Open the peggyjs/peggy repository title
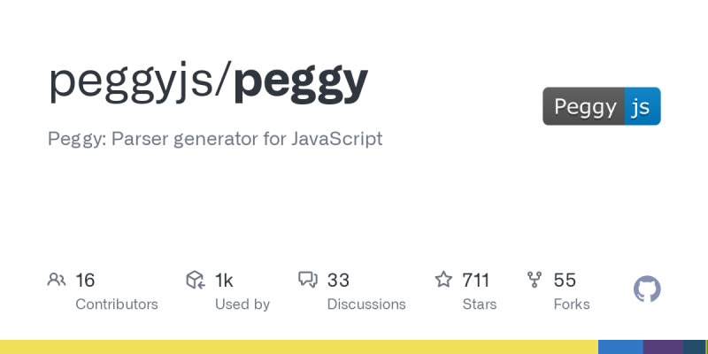Viewport: 708px width, 354px height. click(208, 81)
